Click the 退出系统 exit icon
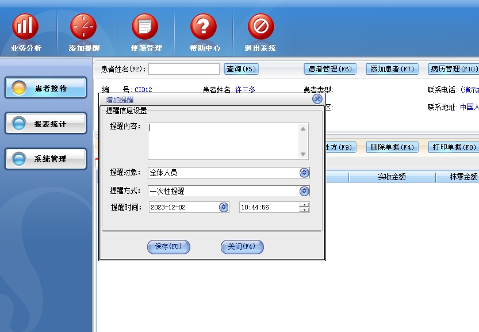479x332 pixels. point(260,27)
